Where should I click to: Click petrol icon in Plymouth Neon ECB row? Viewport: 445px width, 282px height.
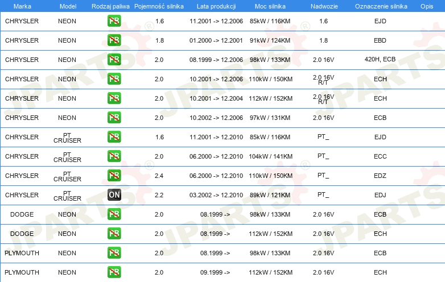pos(114,253)
